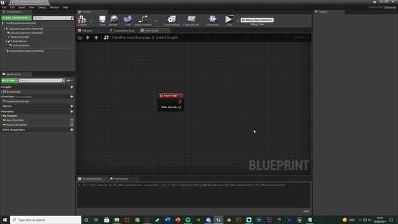
Task: Collapse the Functions section
Action: tap(2, 97)
